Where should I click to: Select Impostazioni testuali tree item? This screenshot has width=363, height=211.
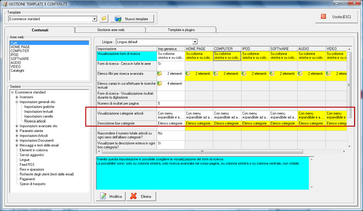[39, 112]
